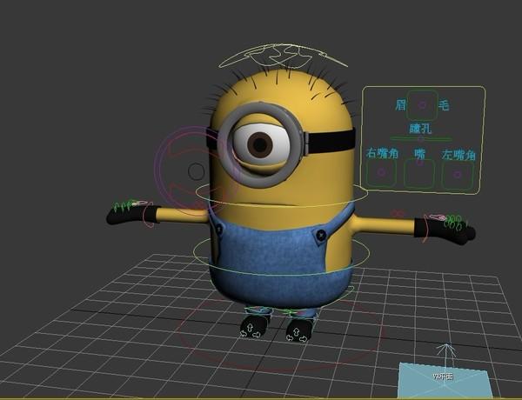Select the green ankle control above screen-left foot
Image resolution: width=522 pixels, height=400 pixels.
[258, 310]
